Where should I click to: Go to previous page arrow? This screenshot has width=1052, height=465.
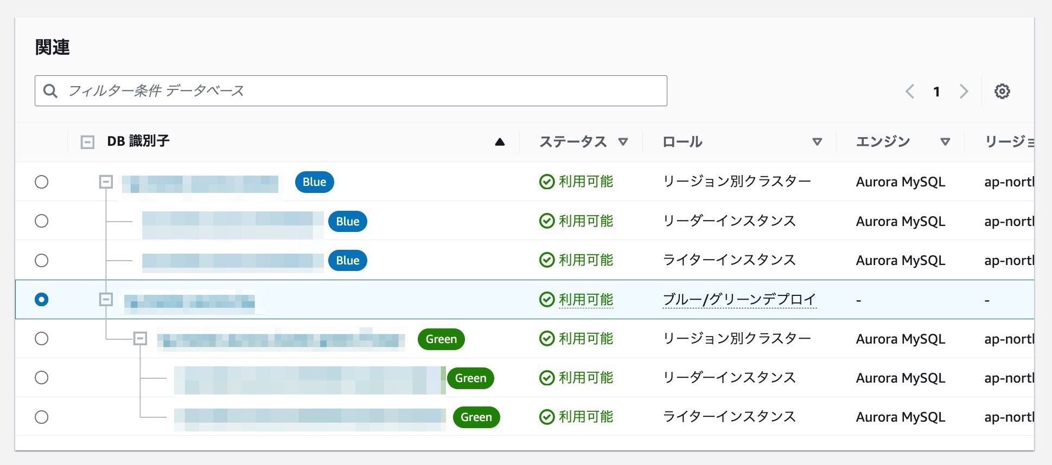click(910, 91)
